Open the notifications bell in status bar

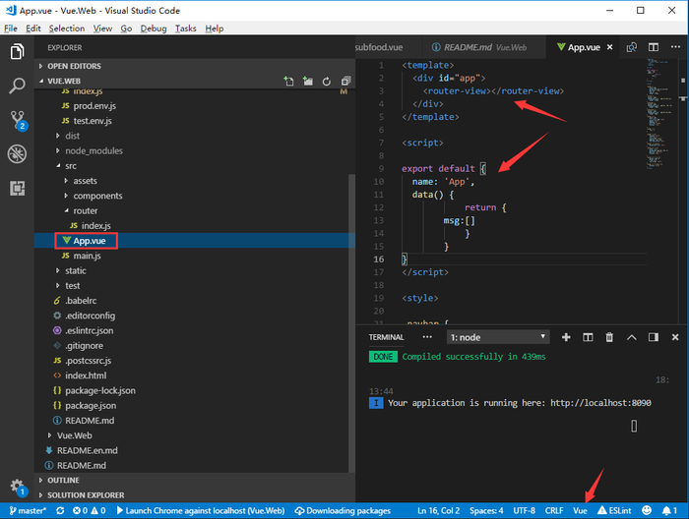point(669,511)
